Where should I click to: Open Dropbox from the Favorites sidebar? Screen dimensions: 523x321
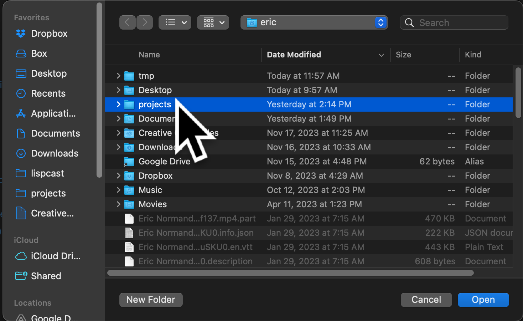[49, 34]
